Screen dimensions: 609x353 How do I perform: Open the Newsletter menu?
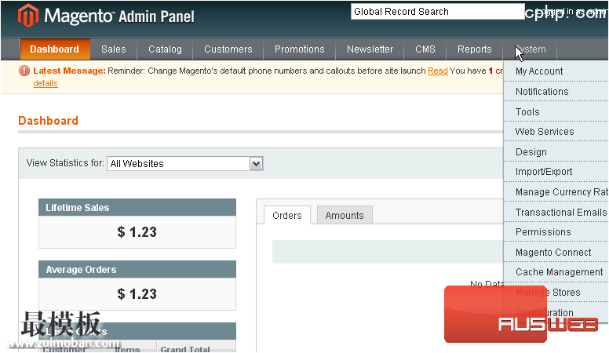point(370,49)
